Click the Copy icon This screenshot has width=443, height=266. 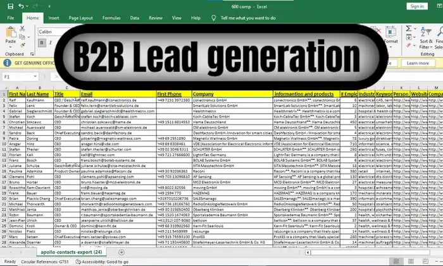(22, 37)
